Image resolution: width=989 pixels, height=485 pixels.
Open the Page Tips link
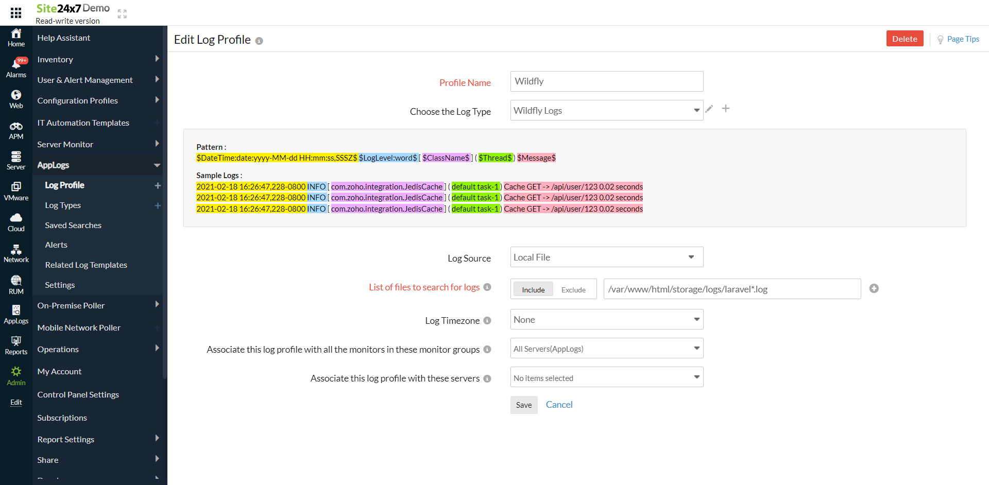pos(963,39)
